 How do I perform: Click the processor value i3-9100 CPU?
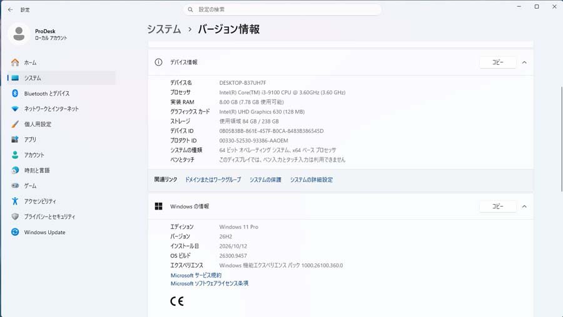pyautogui.click(x=282, y=92)
